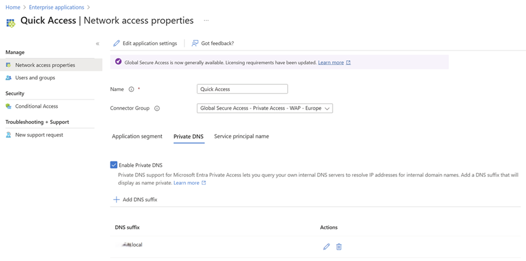Click the Name input field

pyautogui.click(x=242, y=89)
